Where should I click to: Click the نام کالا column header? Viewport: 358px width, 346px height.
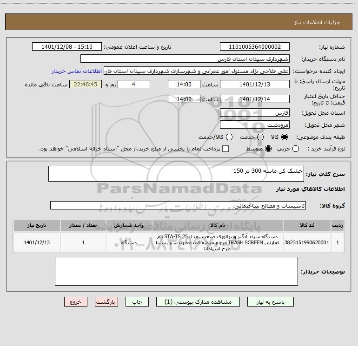[218, 225]
